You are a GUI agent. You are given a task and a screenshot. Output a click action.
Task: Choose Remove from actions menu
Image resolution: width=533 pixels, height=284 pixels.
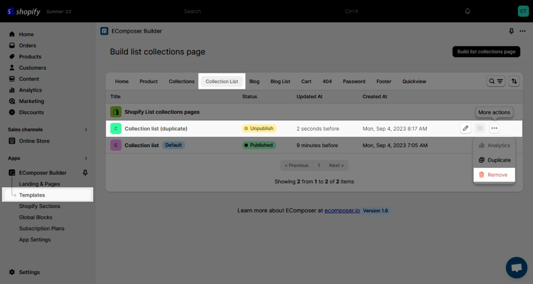(x=494, y=175)
